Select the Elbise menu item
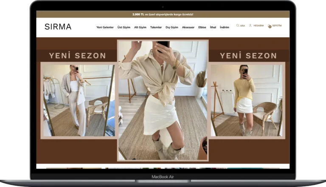This screenshot has width=326, height=187. (x=202, y=27)
